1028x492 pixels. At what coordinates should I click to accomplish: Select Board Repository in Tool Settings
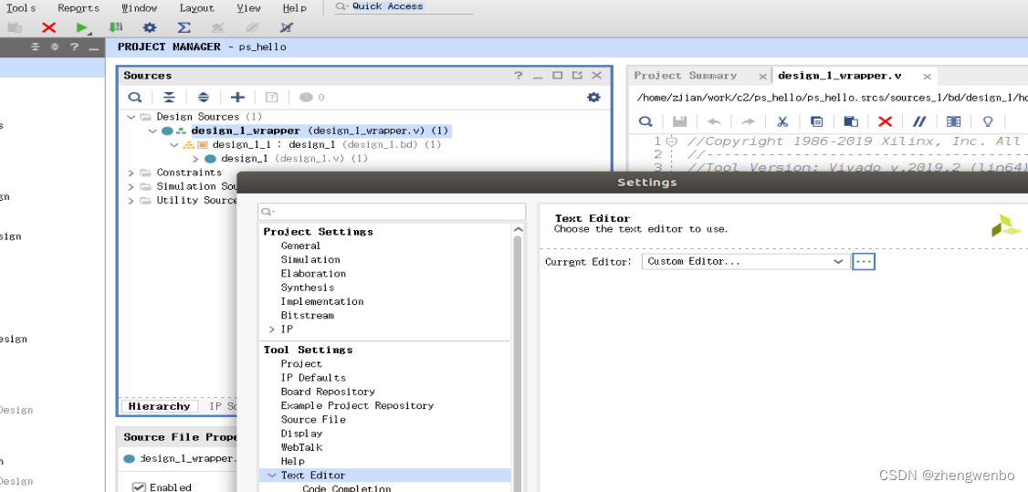pyautogui.click(x=328, y=392)
